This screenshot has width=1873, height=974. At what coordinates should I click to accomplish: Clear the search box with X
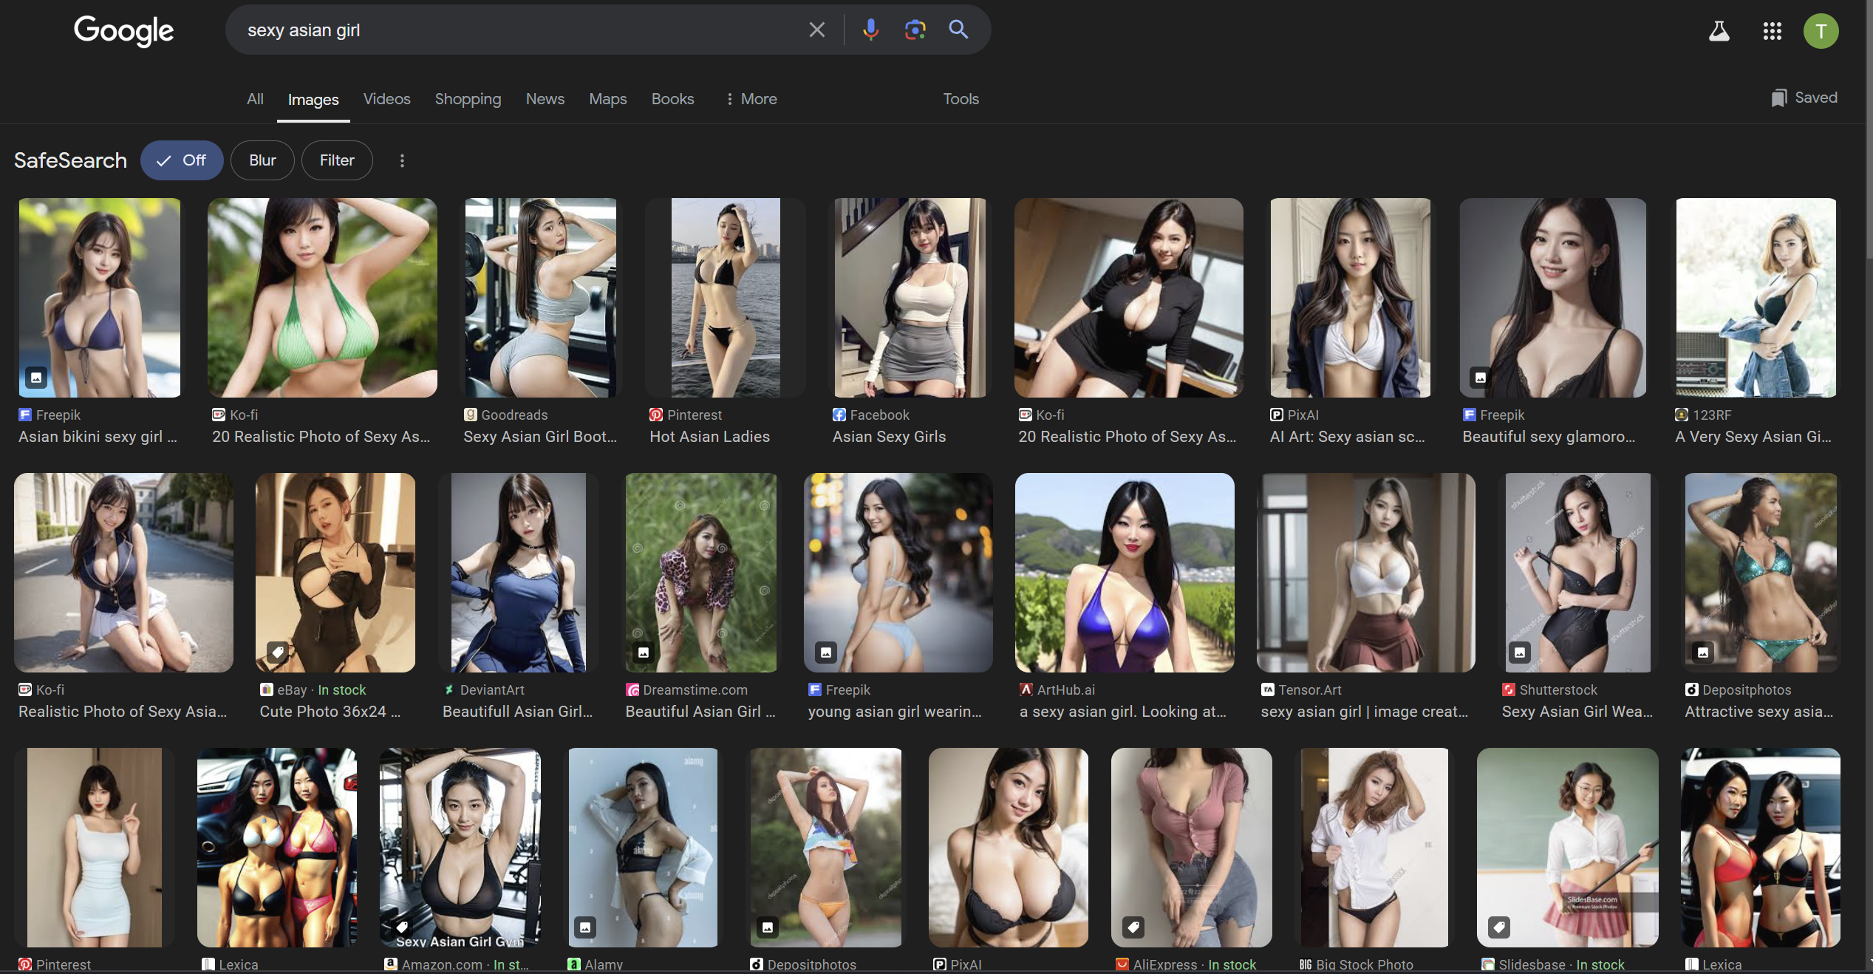[x=816, y=30]
